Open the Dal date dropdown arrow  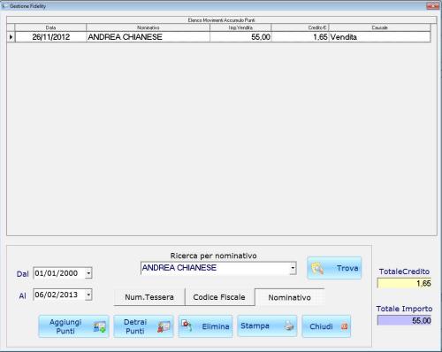click(x=88, y=273)
